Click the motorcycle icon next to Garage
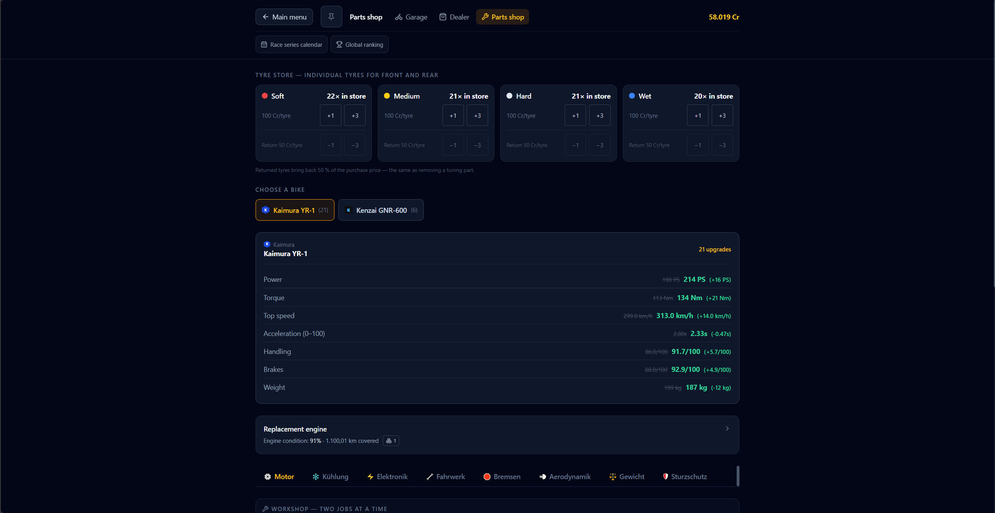 tap(399, 17)
